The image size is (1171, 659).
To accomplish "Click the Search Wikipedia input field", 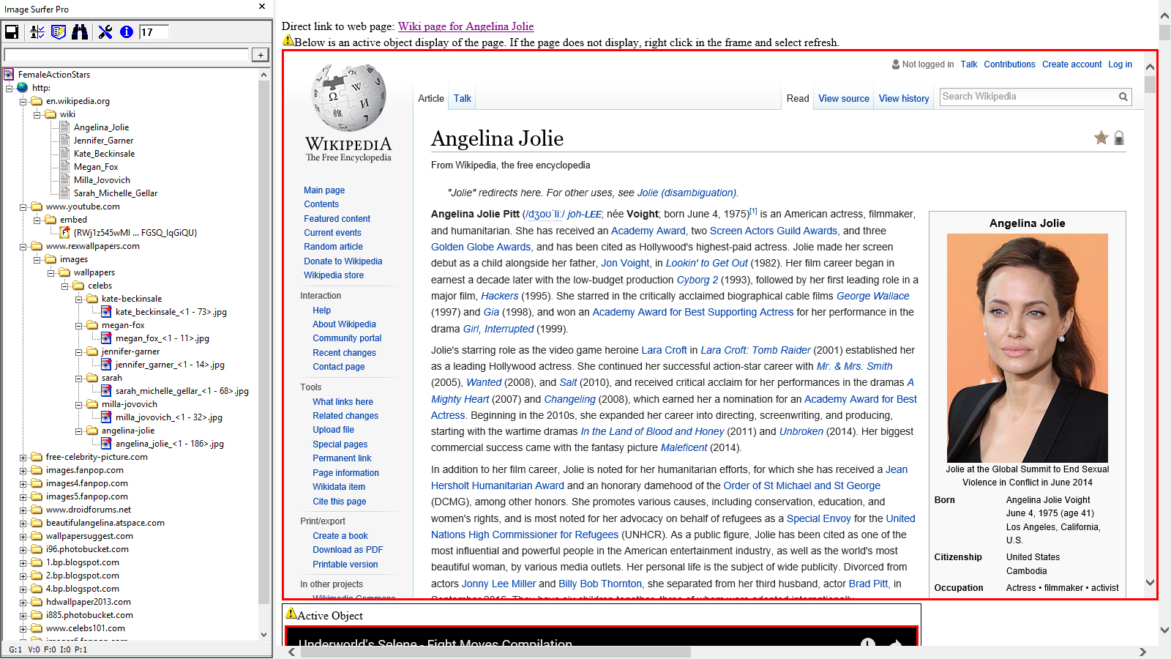I will (x=1028, y=97).
